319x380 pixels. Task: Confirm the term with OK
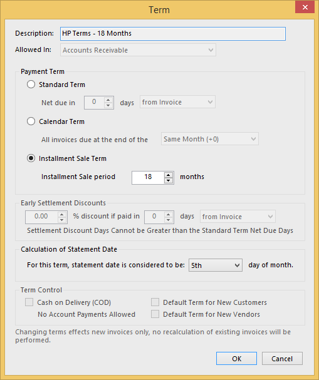point(236,359)
